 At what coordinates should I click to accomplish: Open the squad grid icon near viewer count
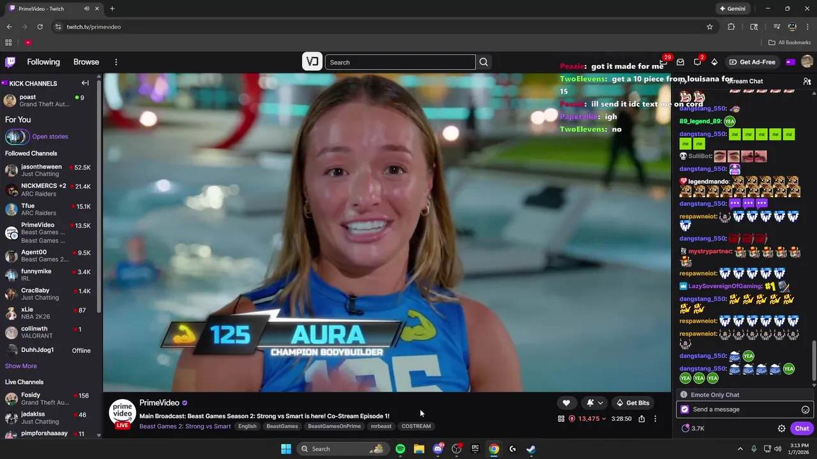tap(561, 419)
